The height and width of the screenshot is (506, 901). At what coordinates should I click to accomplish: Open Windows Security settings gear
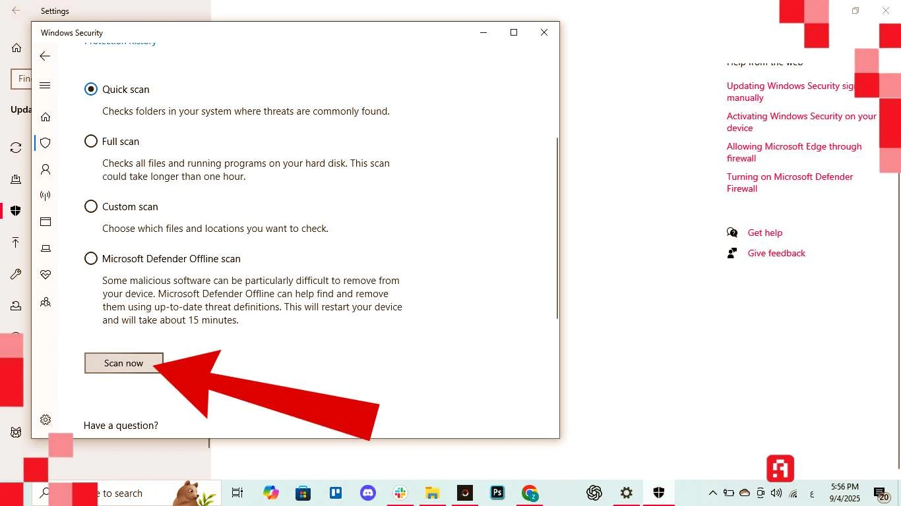point(46,420)
